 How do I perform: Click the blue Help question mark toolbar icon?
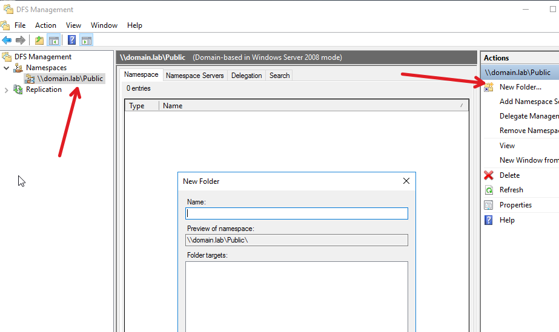tap(71, 41)
